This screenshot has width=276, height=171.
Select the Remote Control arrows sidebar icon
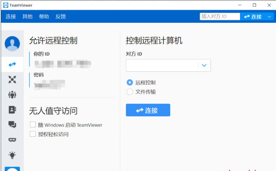coord(12,64)
